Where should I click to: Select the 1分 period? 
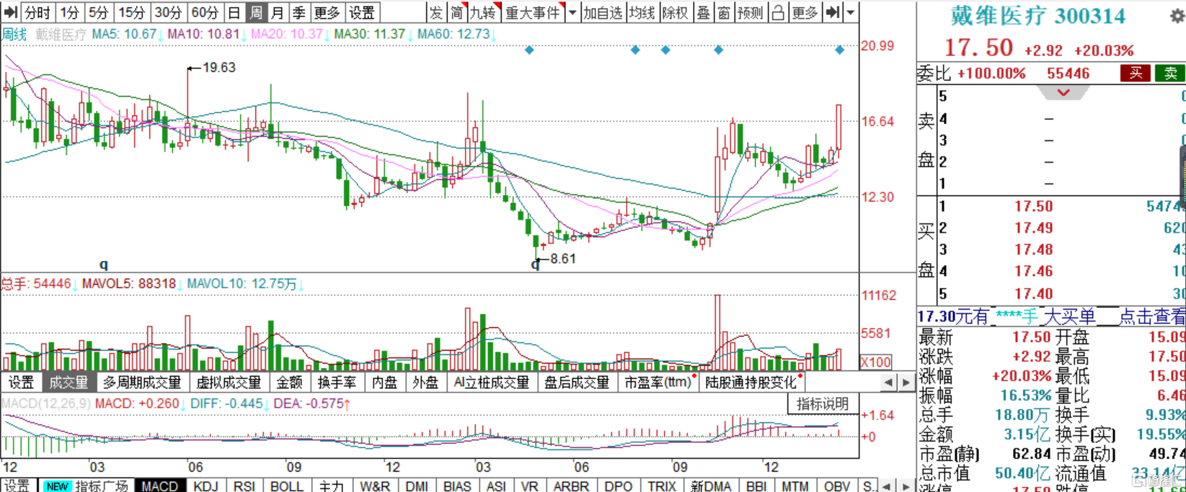point(69,12)
